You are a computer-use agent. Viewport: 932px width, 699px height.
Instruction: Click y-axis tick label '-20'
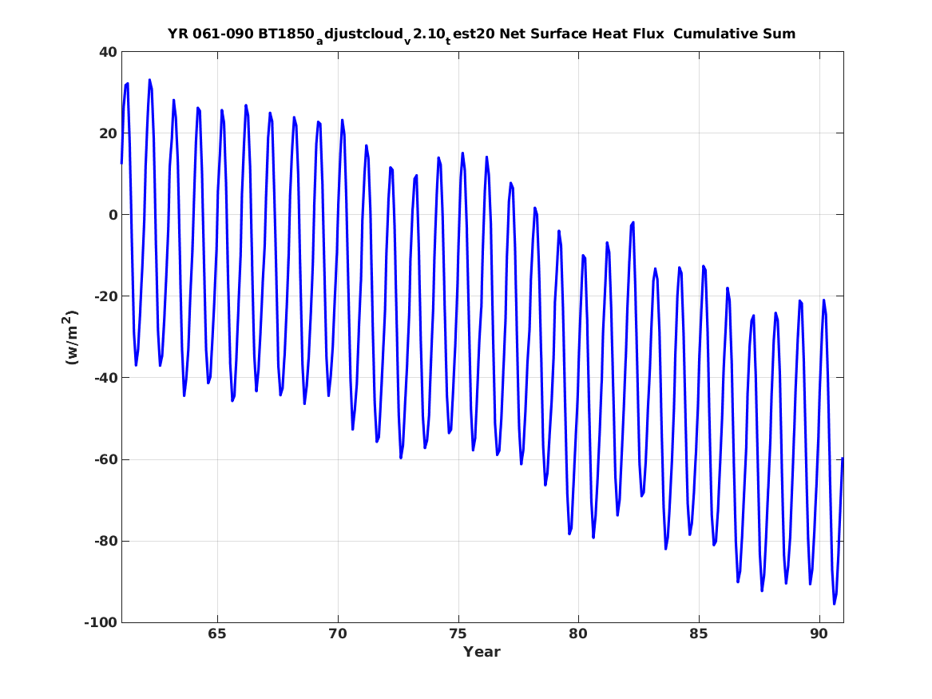tap(105, 296)
